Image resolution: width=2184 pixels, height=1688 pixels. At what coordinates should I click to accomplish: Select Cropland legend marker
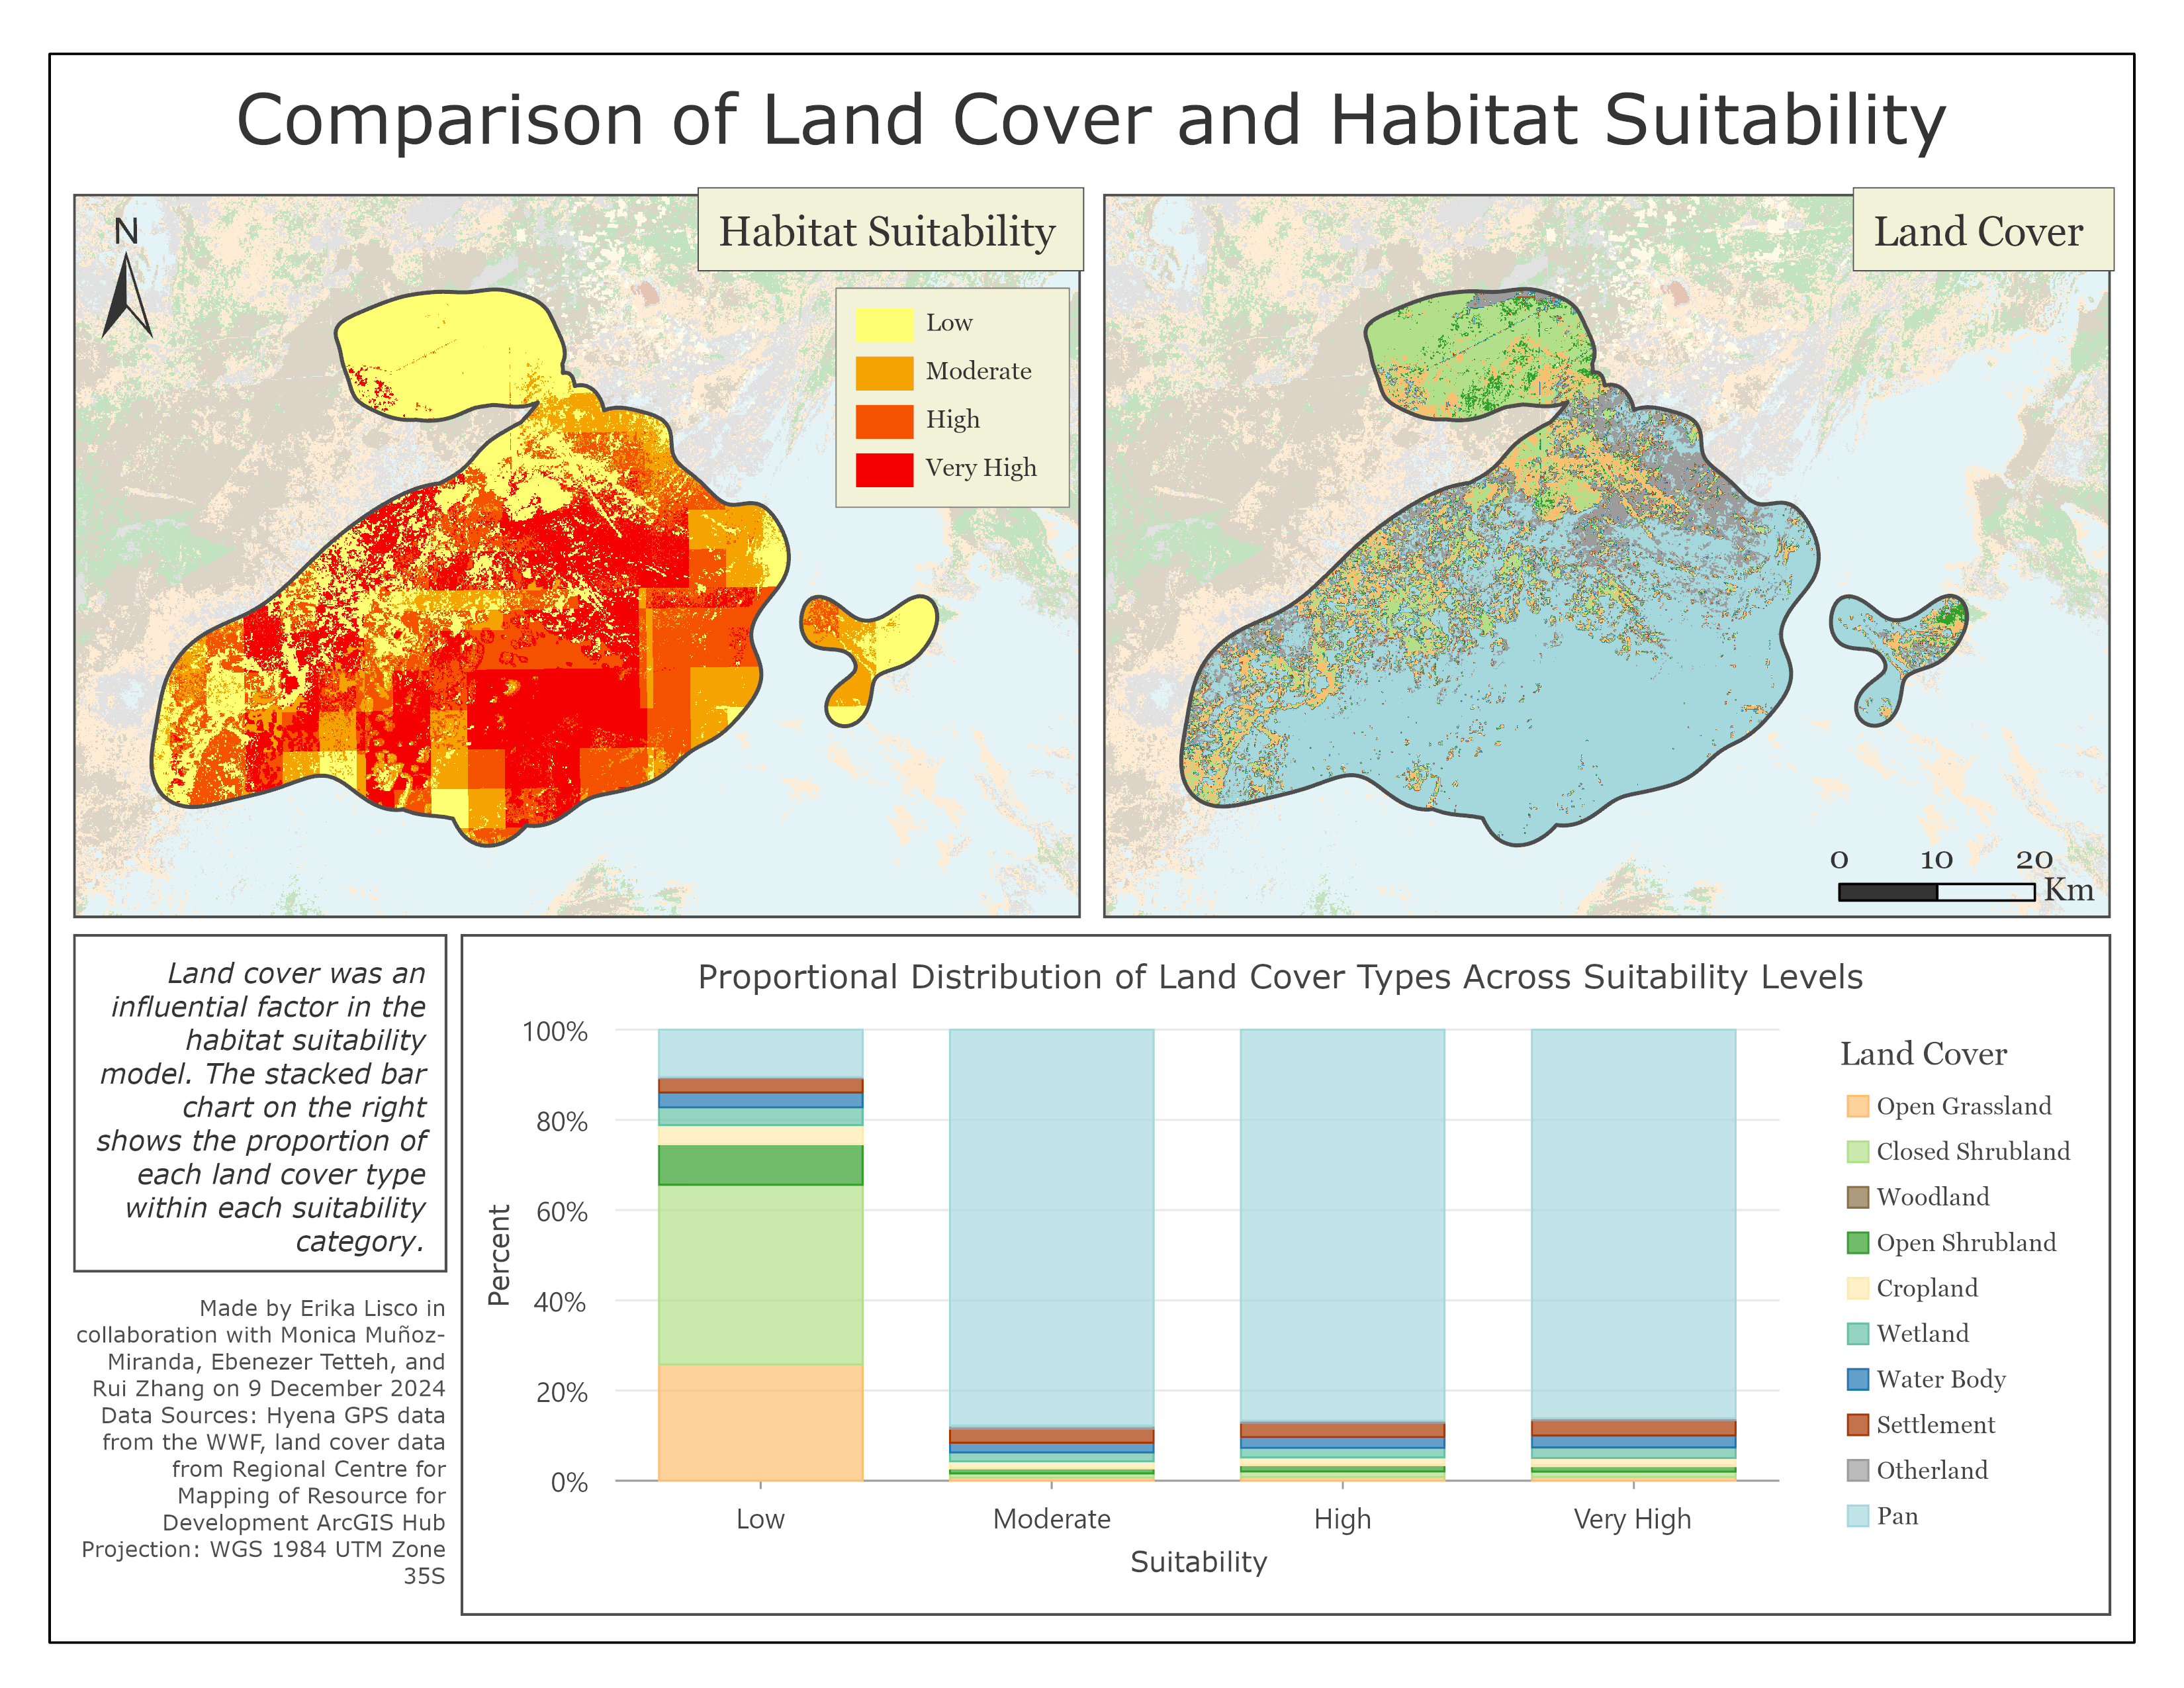(1857, 1288)
